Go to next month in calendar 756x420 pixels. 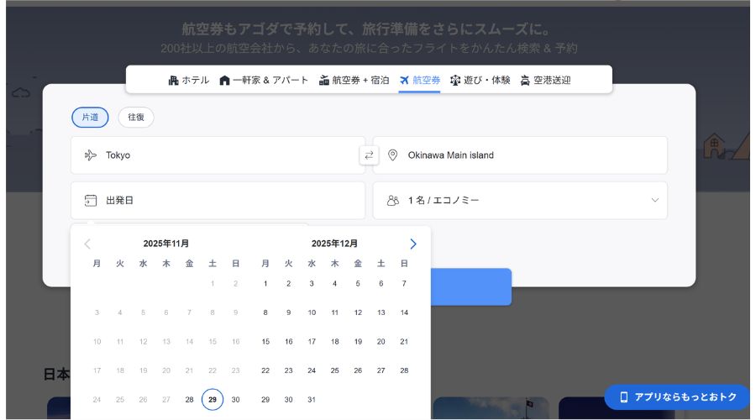click(413, 244)
